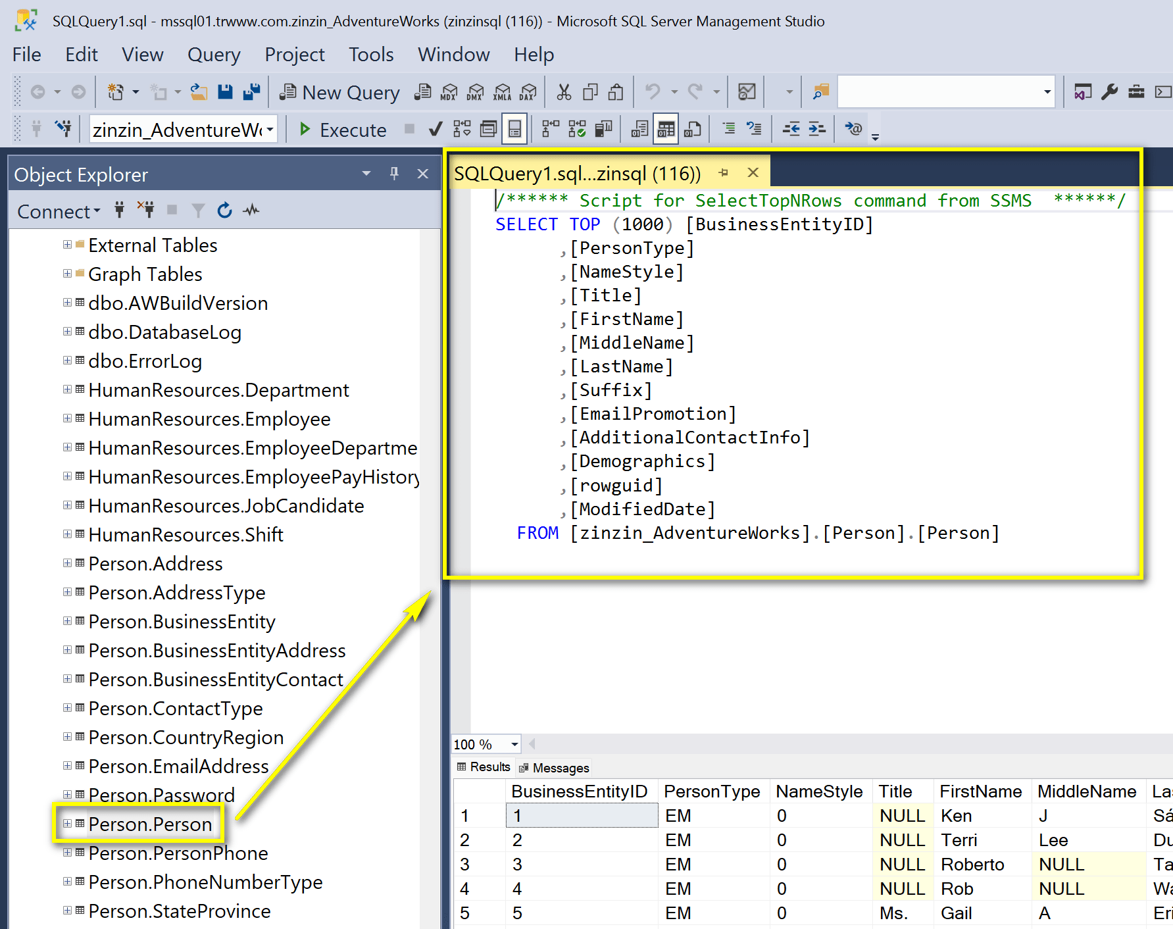
Task: Close the Object Explorer panel
Action: pos(423,174)
